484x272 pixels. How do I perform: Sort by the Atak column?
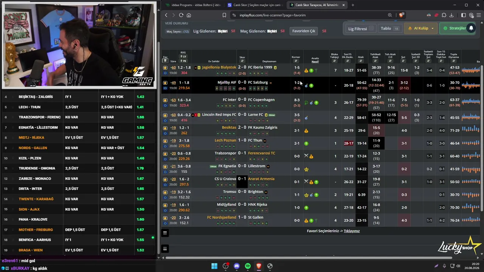pos(361,61)
